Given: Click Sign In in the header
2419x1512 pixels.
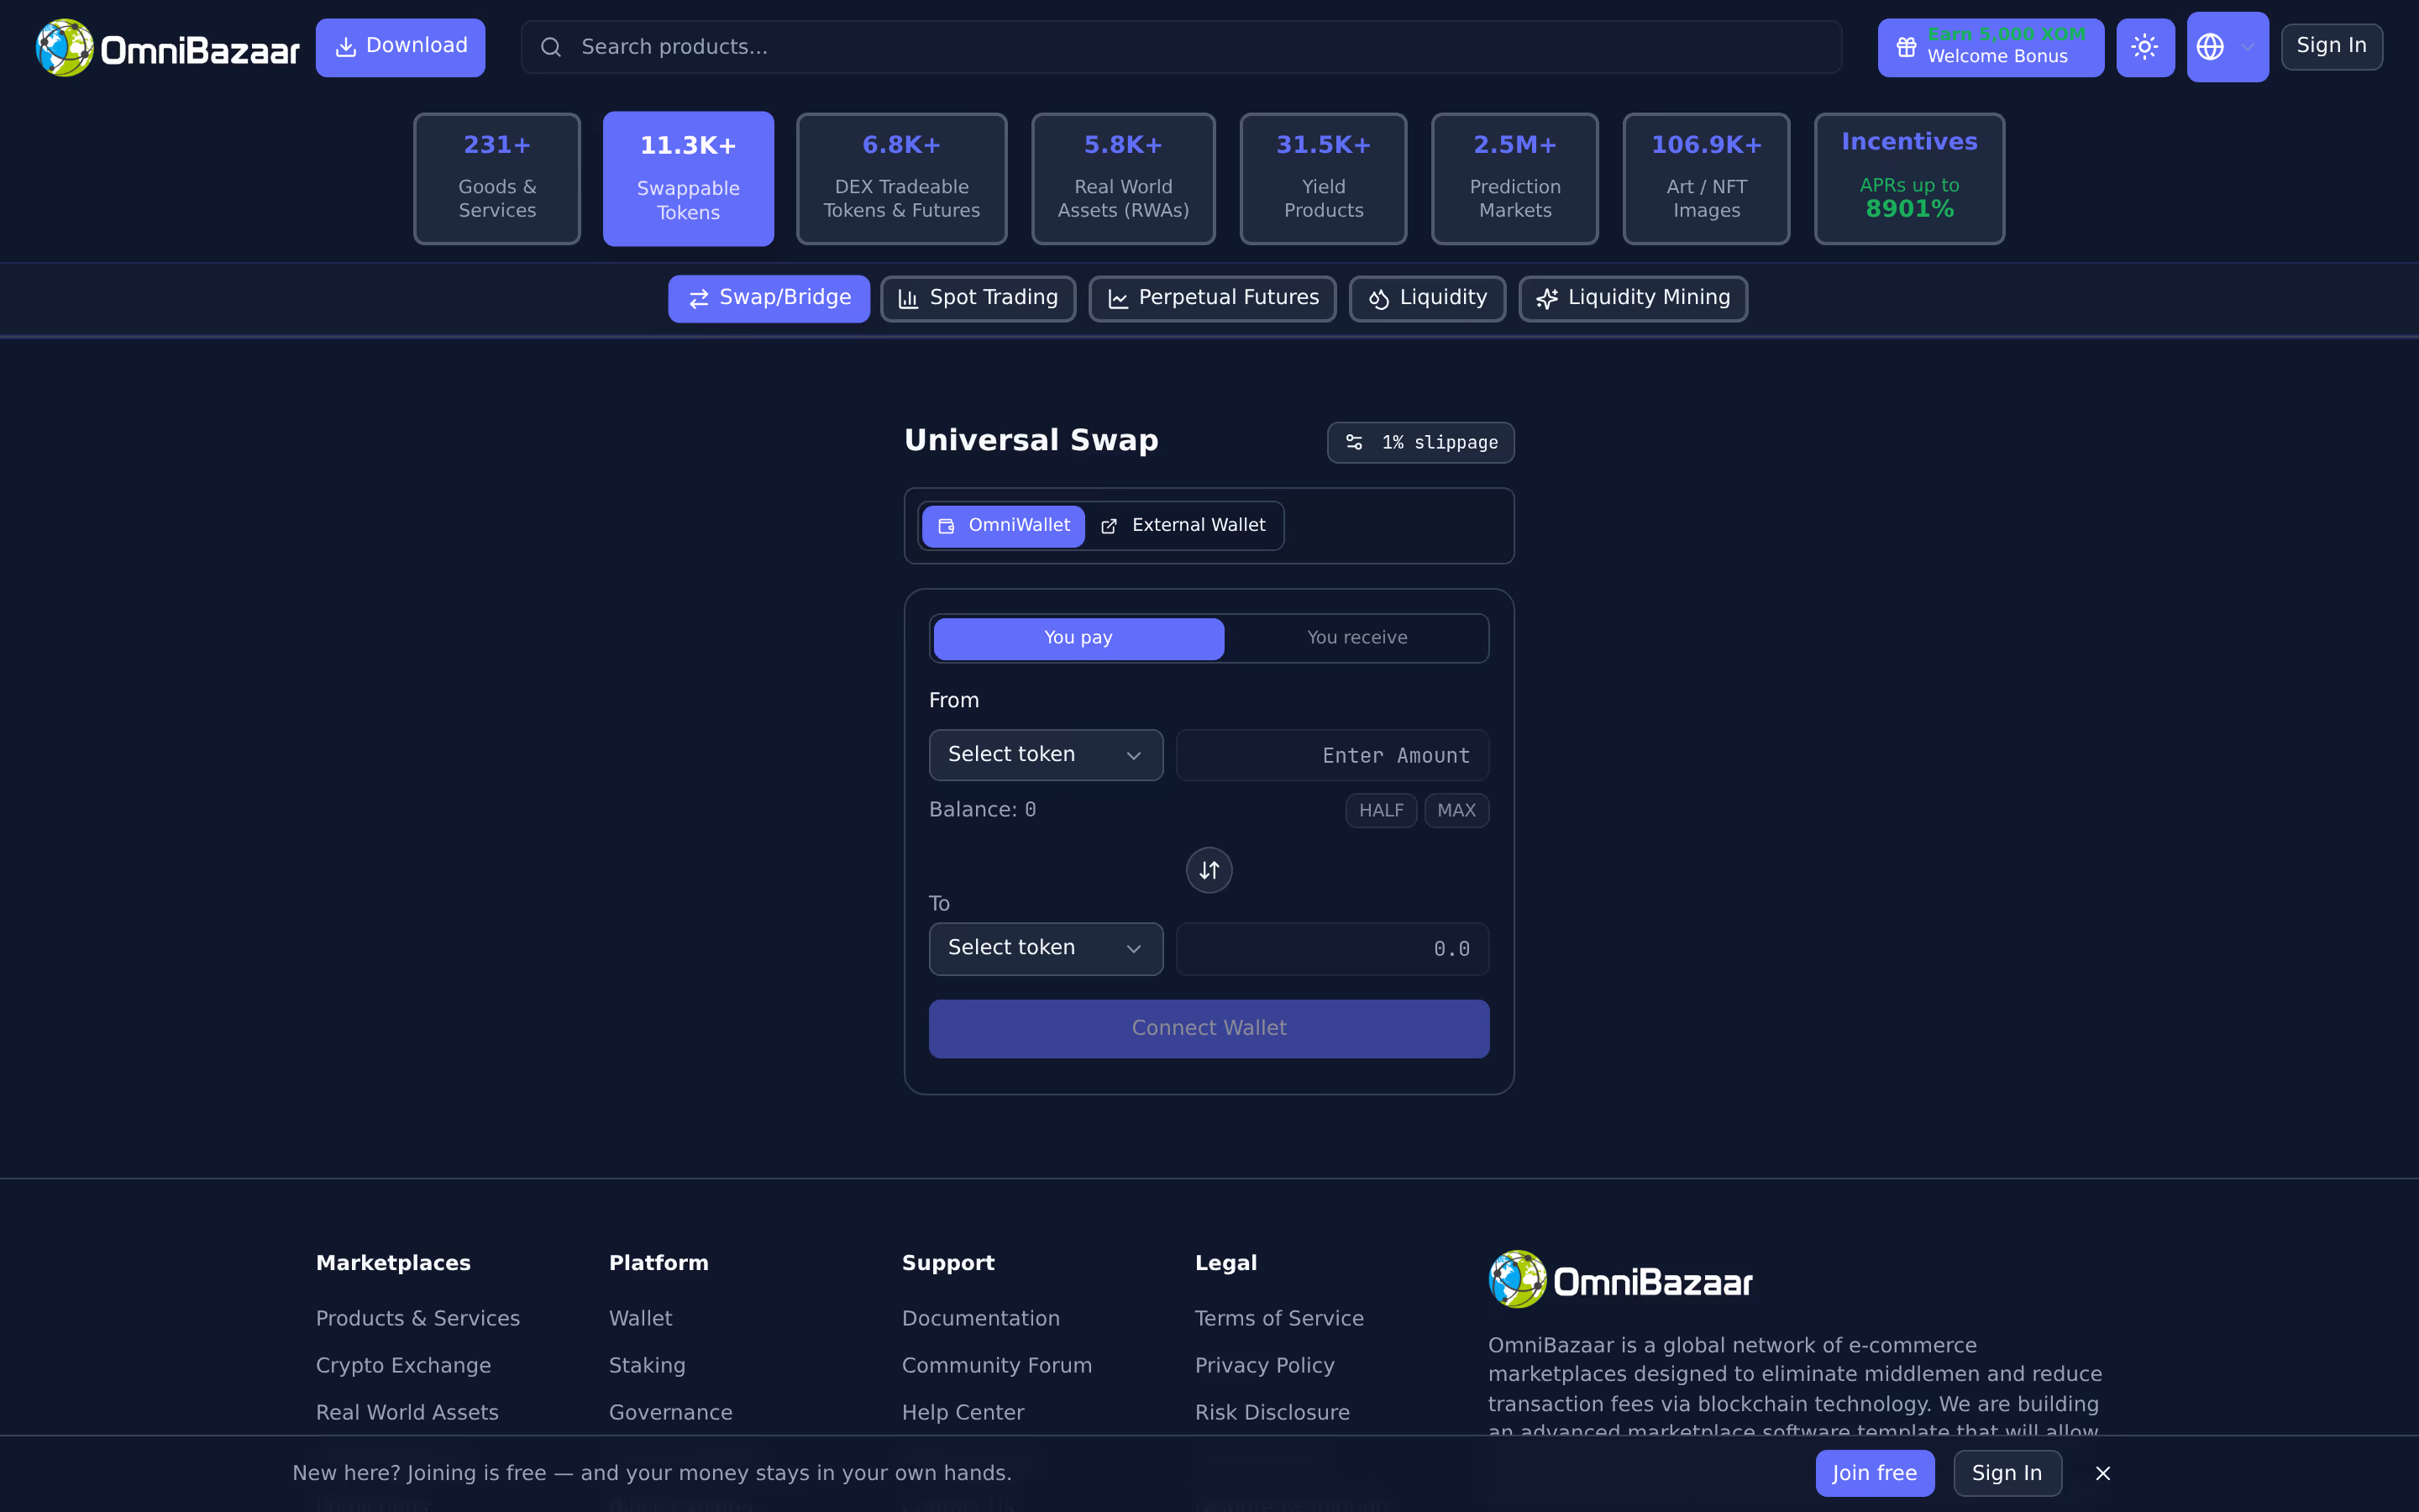Looking at the screenshot, I should point(2331,46).
